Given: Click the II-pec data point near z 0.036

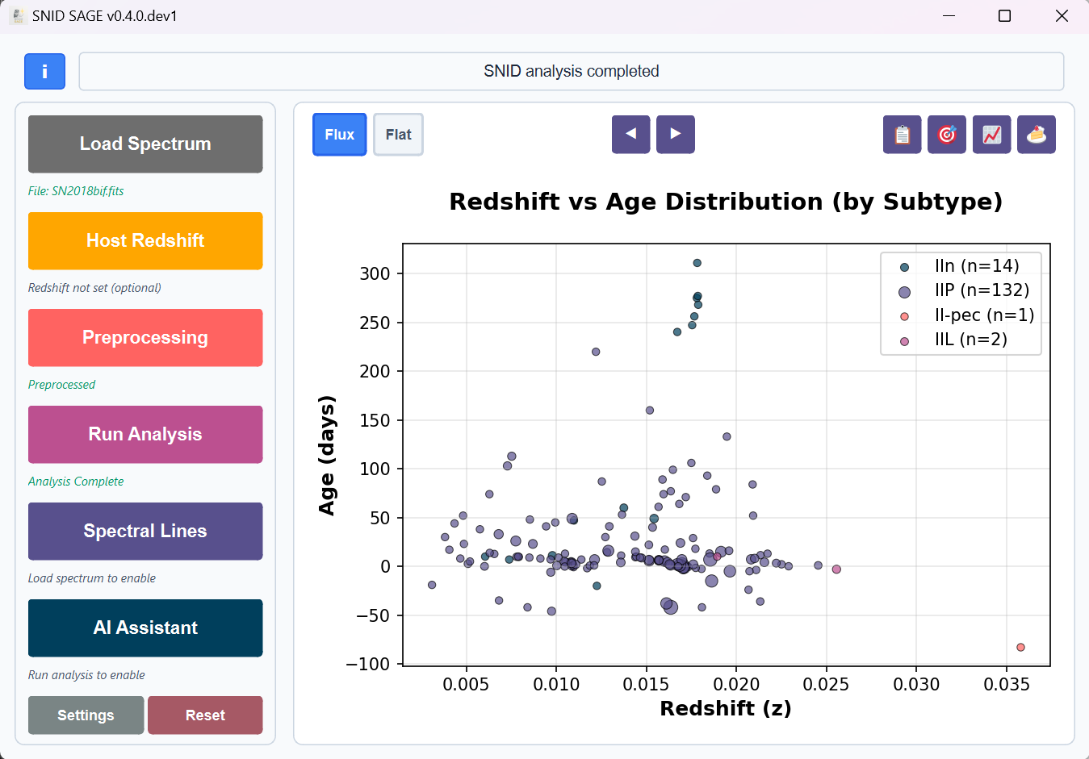Looking at the screenshot, I should point(1020,648).
